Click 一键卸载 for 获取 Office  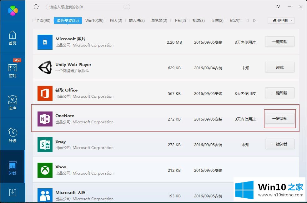click(x=279, y=93)
